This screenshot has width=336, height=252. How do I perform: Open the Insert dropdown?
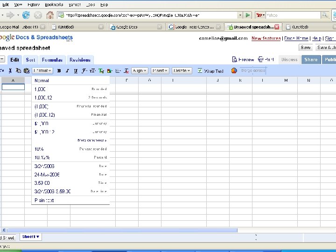pos(160,70)
